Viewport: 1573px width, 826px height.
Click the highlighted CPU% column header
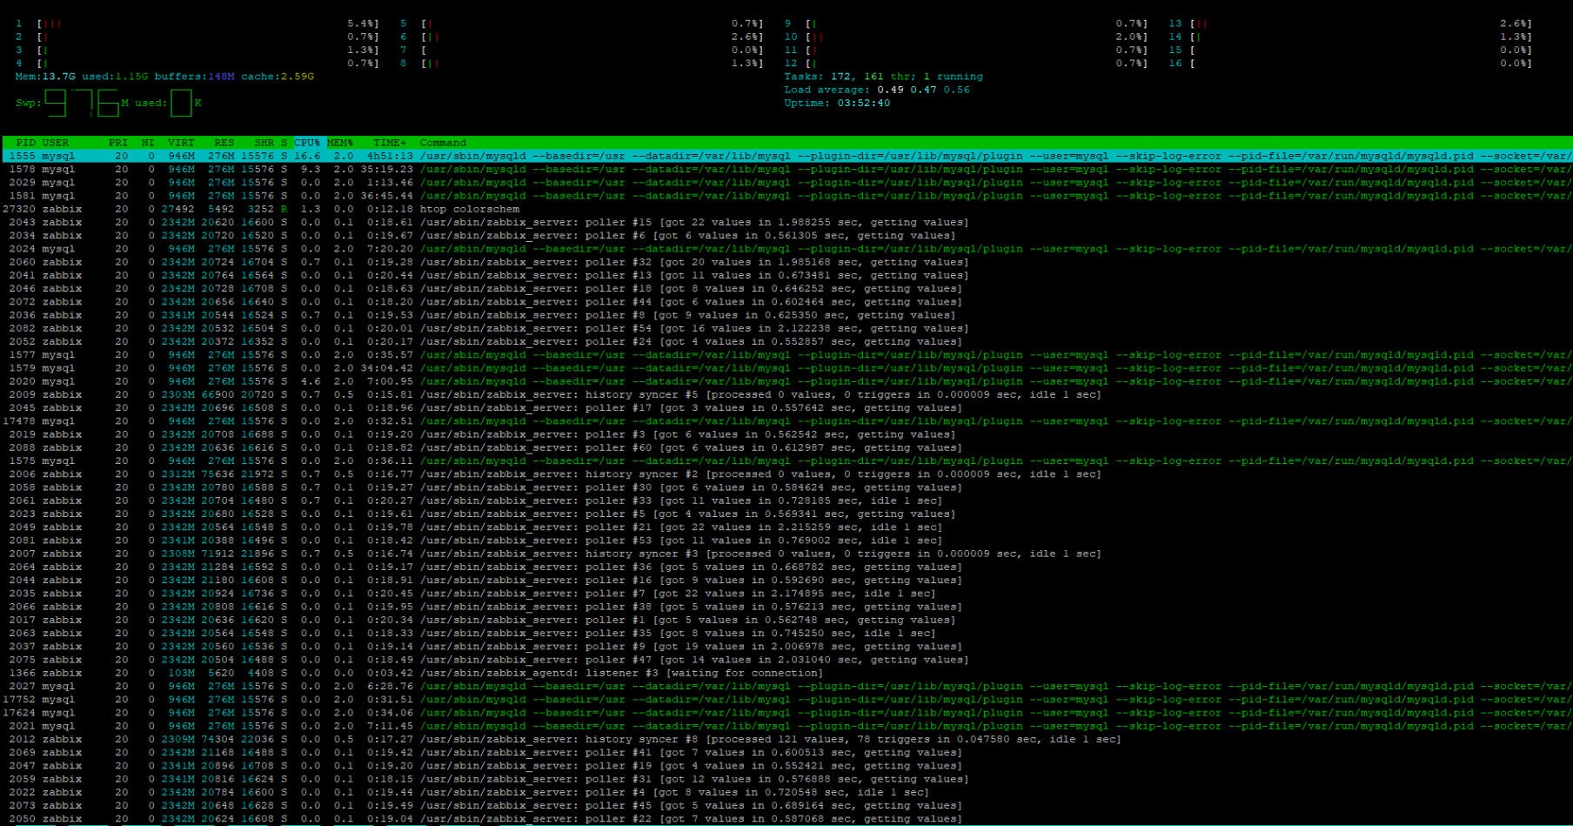tap(307, 143)
